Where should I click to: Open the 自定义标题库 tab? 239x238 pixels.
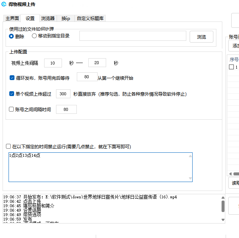point(90,19)
